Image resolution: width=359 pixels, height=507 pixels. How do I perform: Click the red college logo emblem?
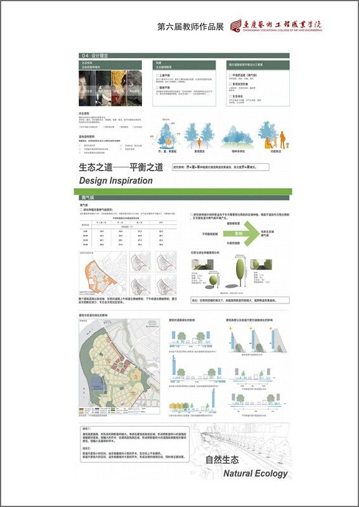coord(236,26)
